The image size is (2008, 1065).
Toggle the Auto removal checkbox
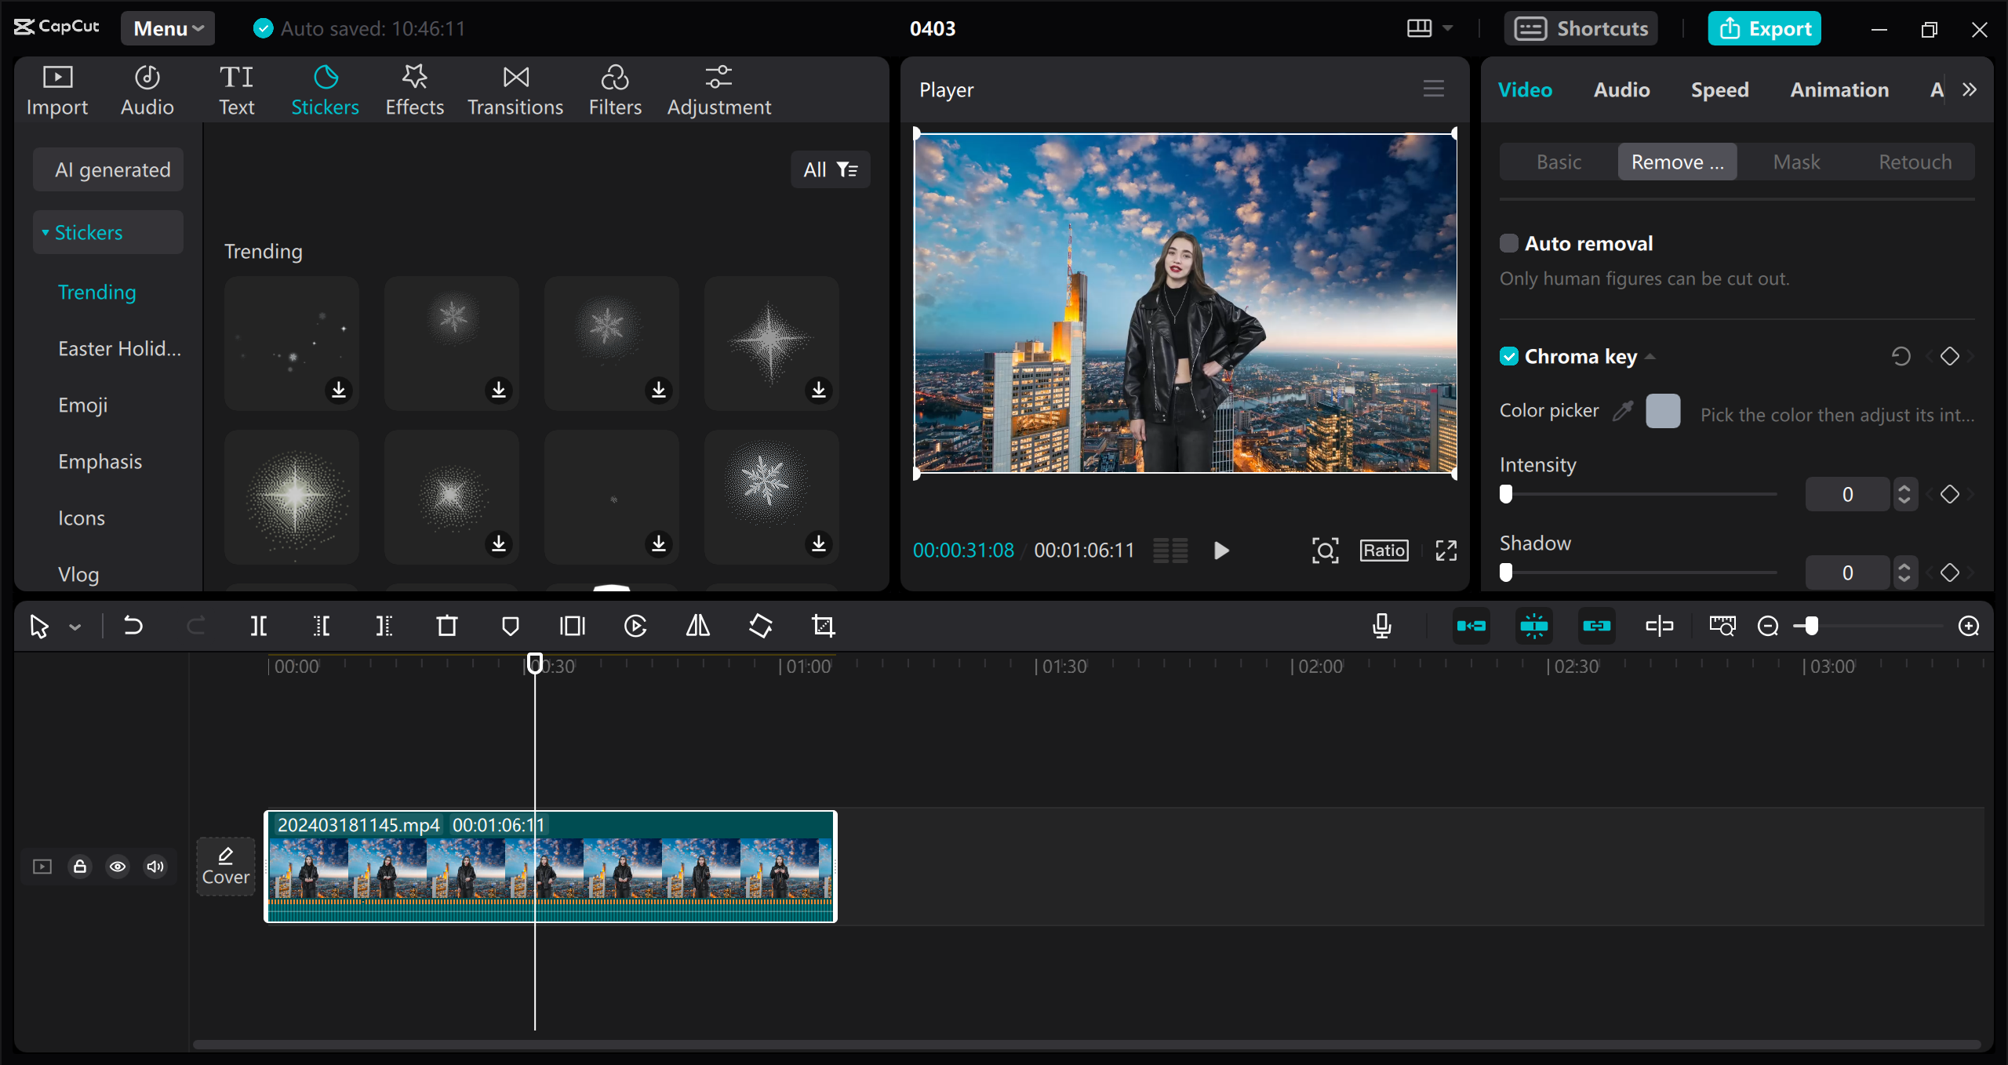(x=1508, y=243)
